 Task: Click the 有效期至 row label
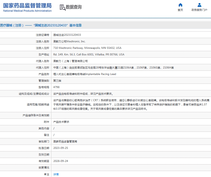(x=44, y=161)
